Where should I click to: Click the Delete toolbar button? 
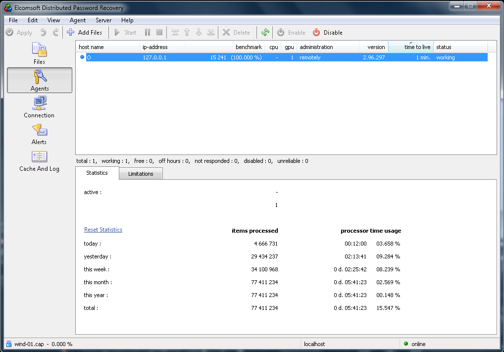pyautogui.click(x=236, y=33)
